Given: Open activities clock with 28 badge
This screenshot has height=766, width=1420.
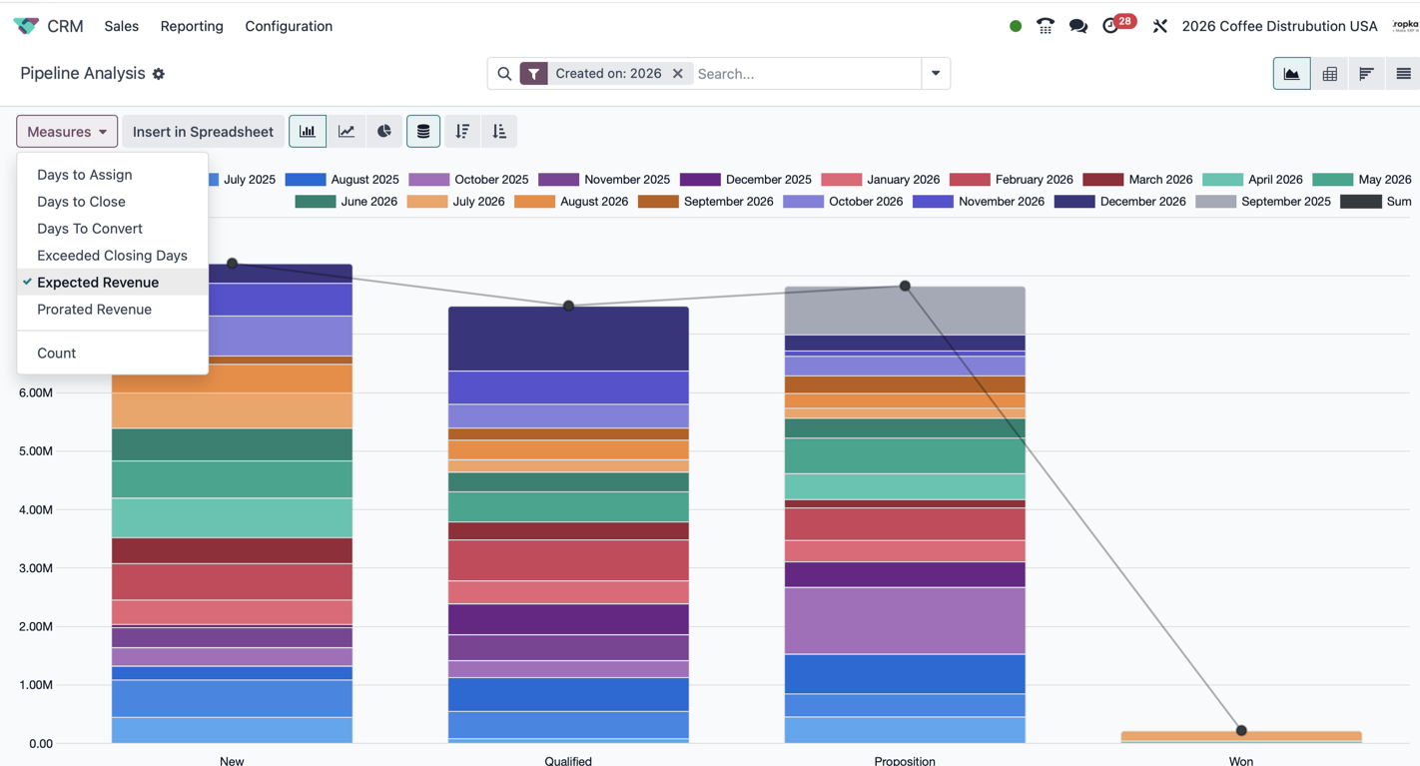Looking at the screenshot, I should click(1117, 24).
